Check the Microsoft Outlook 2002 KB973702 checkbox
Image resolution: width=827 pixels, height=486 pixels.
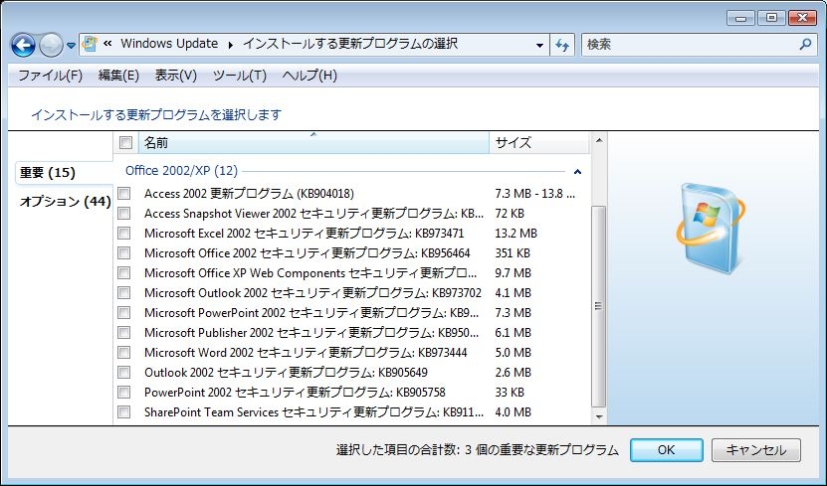coord(124,293)
